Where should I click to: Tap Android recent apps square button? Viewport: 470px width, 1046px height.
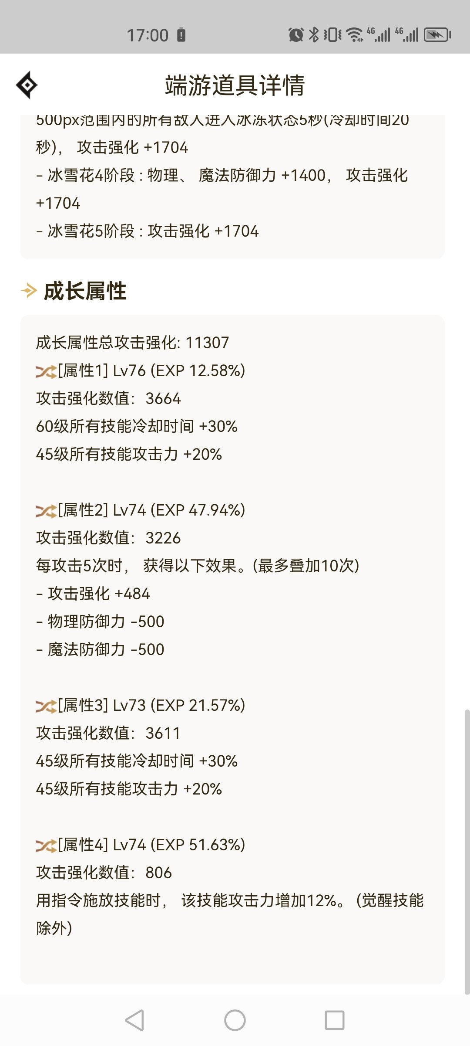click(335, 1020)
